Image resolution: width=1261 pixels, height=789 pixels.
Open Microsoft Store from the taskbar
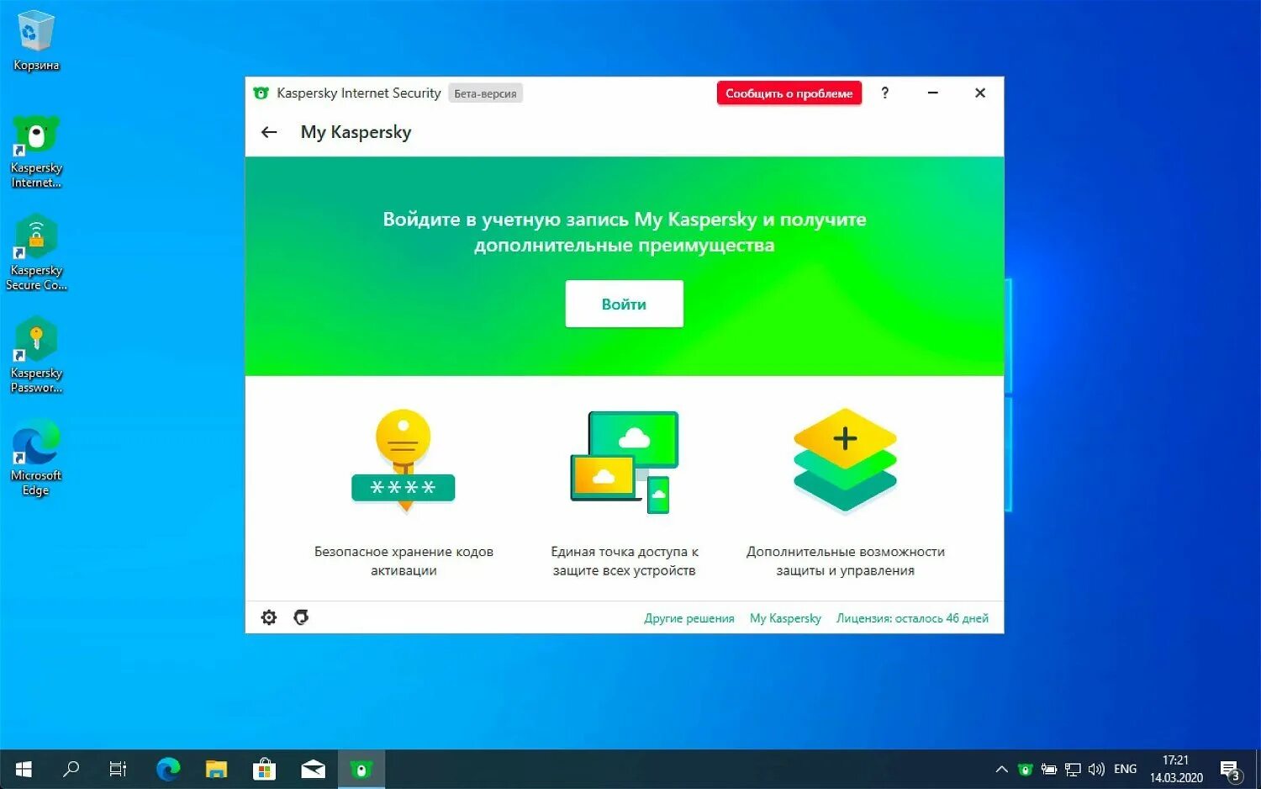(x=265, y=769)
